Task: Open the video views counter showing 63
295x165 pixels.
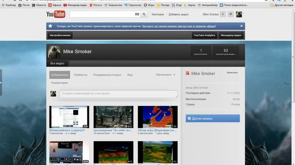Action: click(226, 52)
